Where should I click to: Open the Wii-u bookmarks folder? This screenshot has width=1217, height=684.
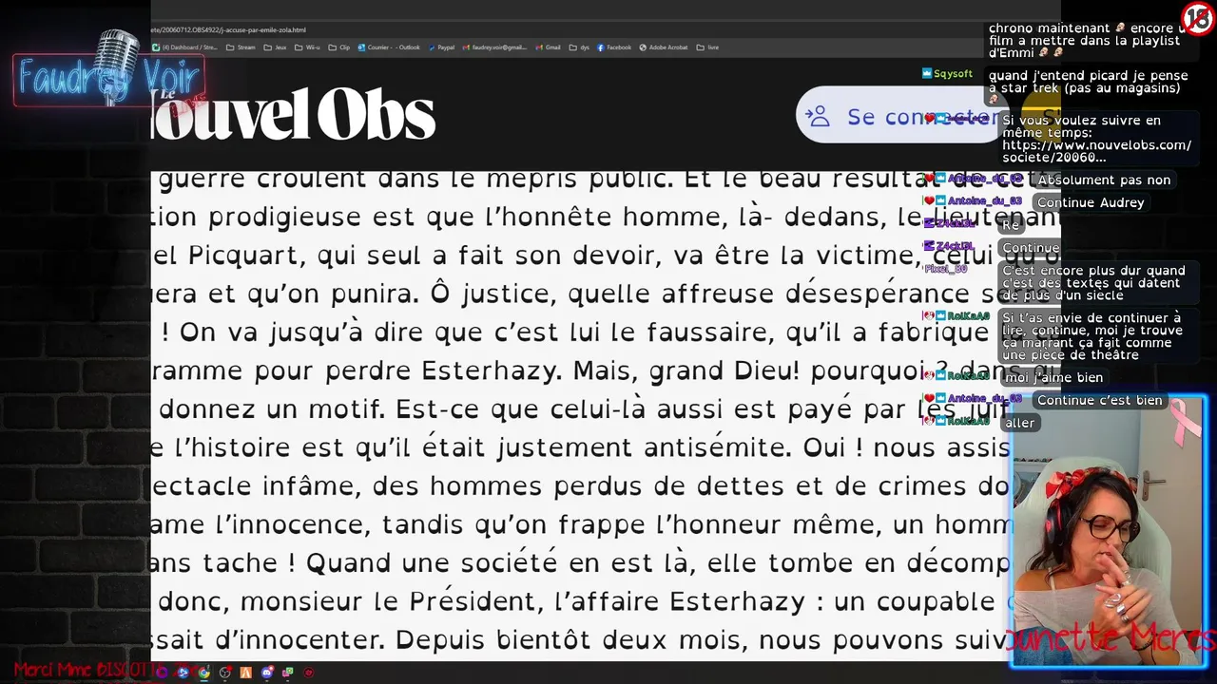point(307,47)
